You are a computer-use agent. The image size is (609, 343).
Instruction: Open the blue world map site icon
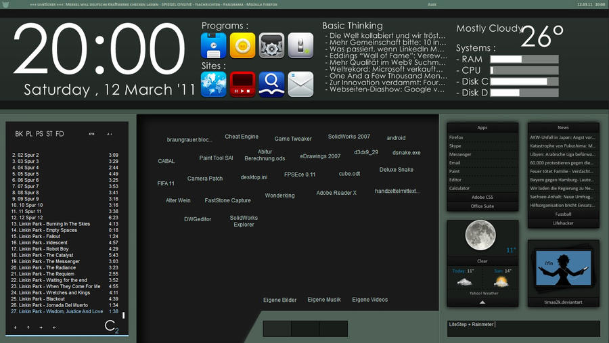214,85
